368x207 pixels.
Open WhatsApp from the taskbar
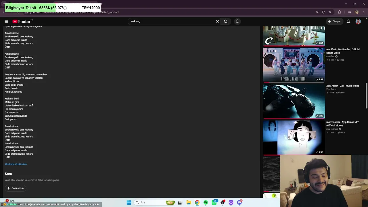[x=214, y=202]
